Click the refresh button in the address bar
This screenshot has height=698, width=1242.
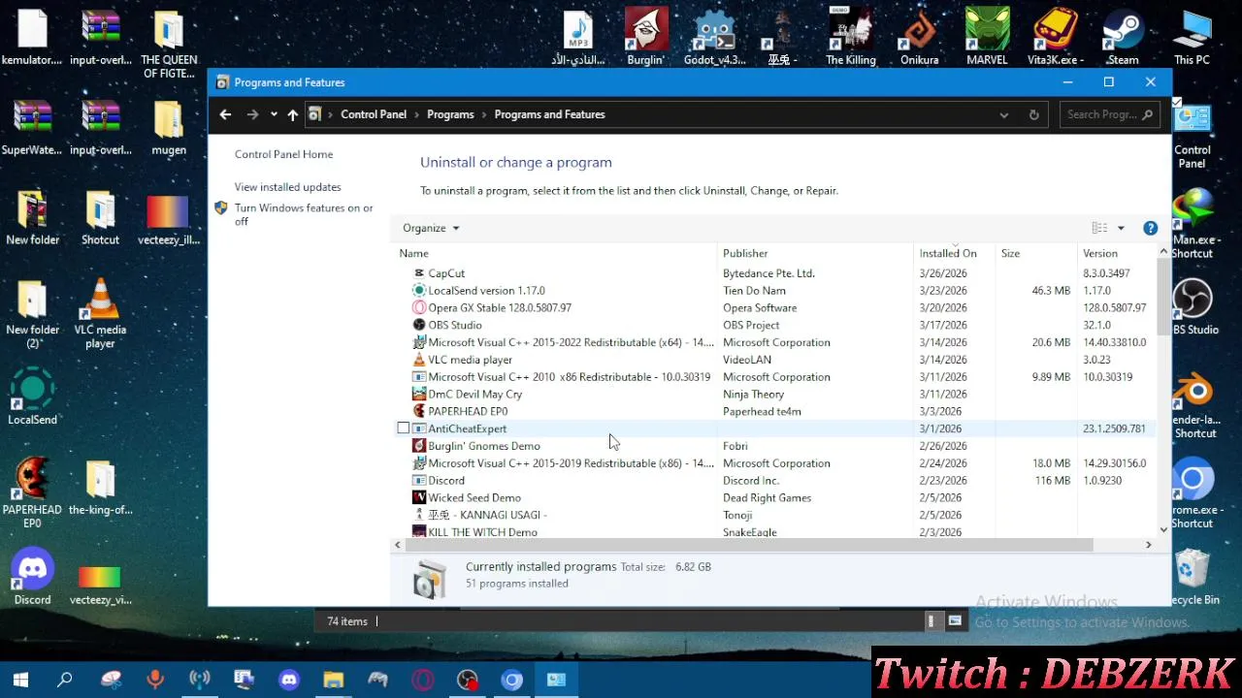[x=1033, y=114]
